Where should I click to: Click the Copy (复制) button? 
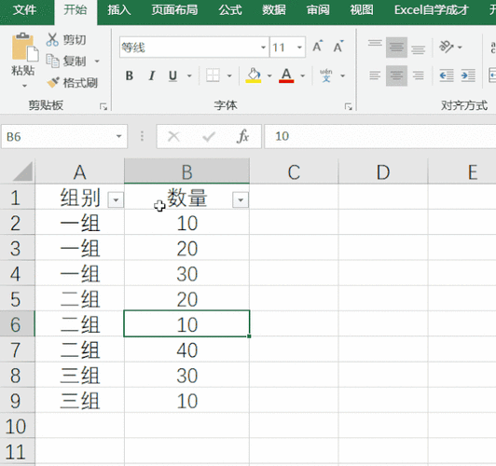pos(66,61)
